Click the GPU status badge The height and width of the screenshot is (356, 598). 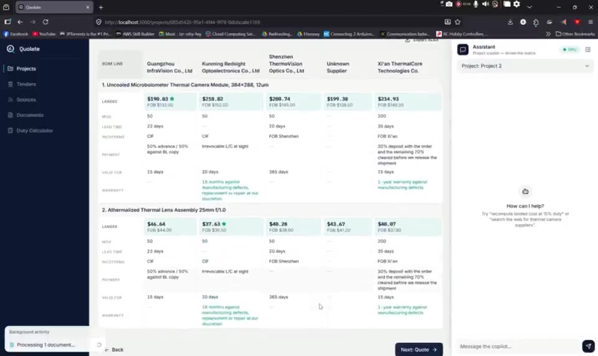[569, 50]
